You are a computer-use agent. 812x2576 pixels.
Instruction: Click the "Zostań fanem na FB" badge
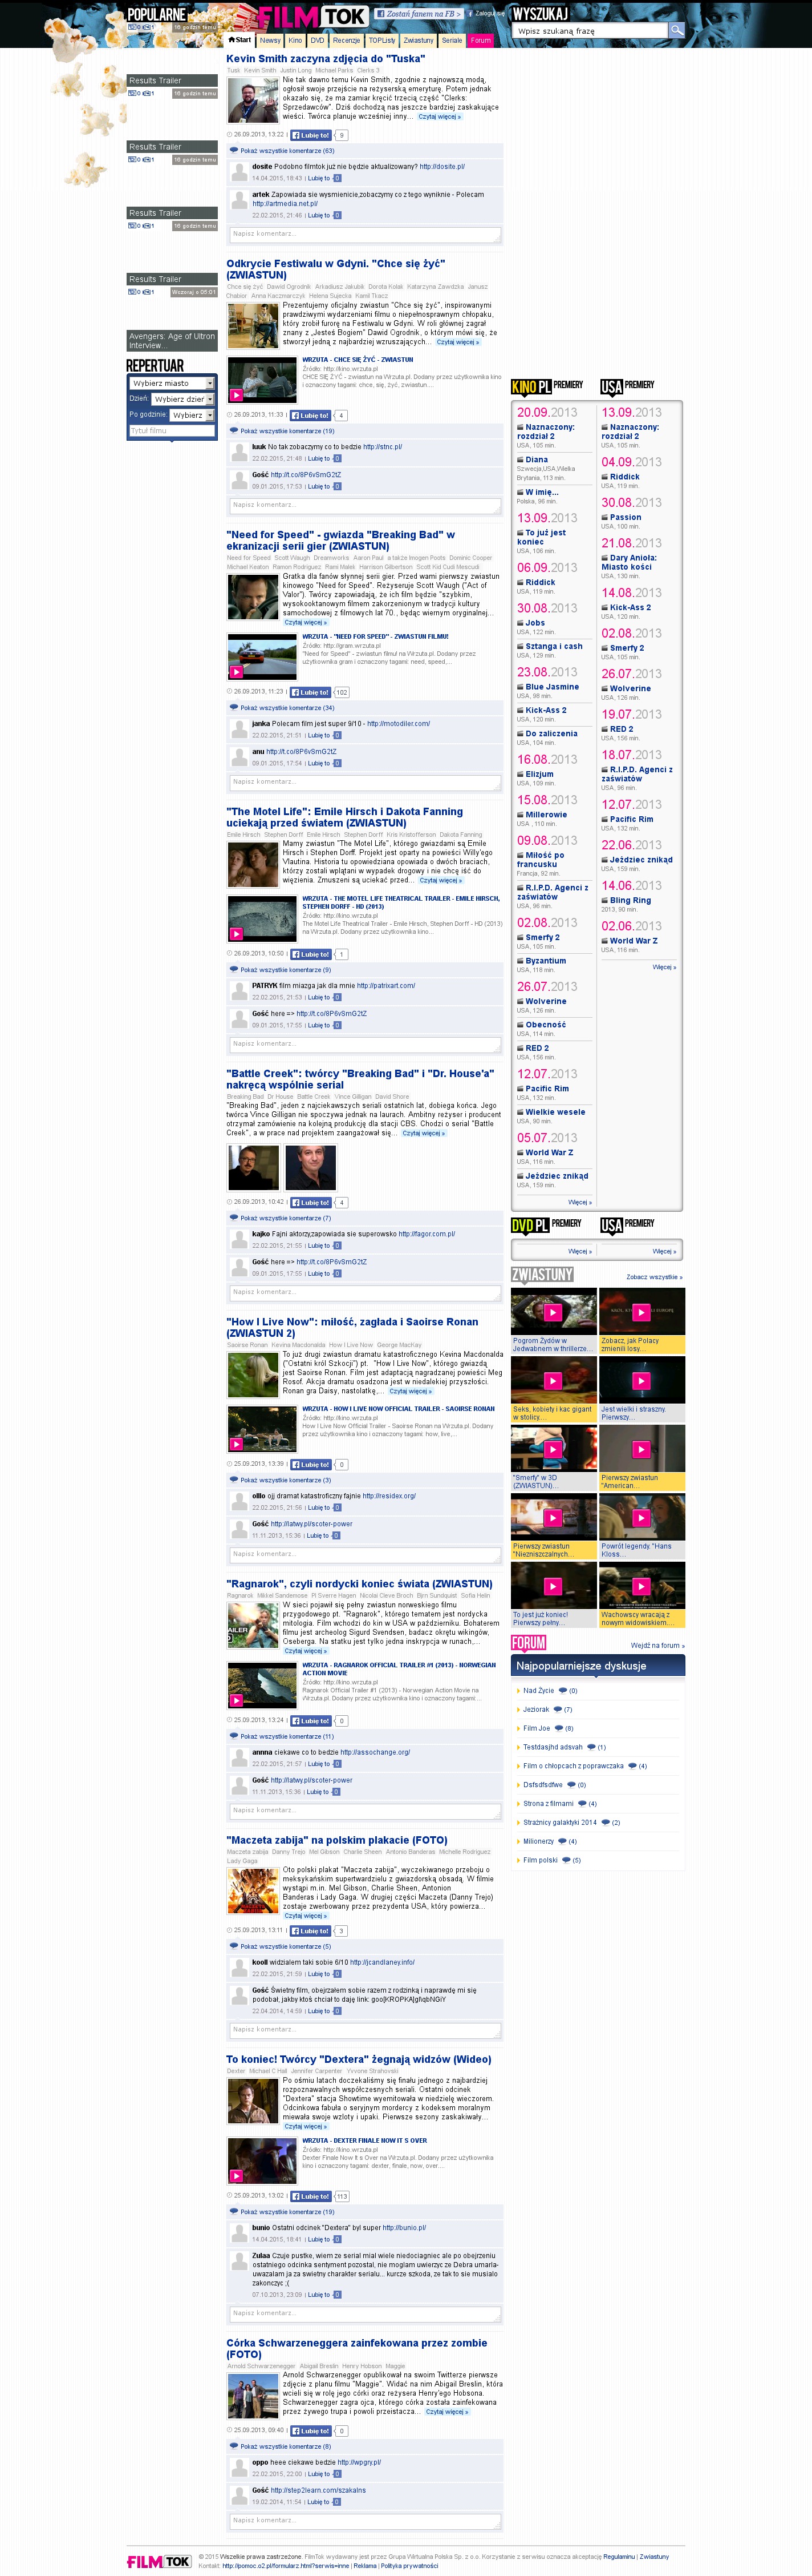420,14
